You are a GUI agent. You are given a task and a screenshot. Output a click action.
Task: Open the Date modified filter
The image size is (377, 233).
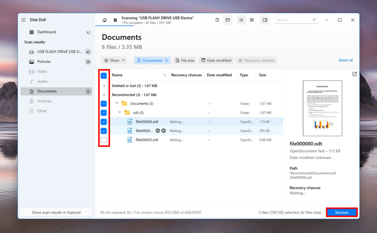(x=216, y=60)
